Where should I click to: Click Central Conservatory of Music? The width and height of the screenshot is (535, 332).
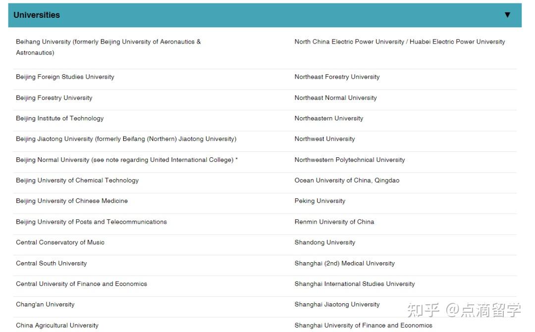pyautogui.click(x=60, y=242)
